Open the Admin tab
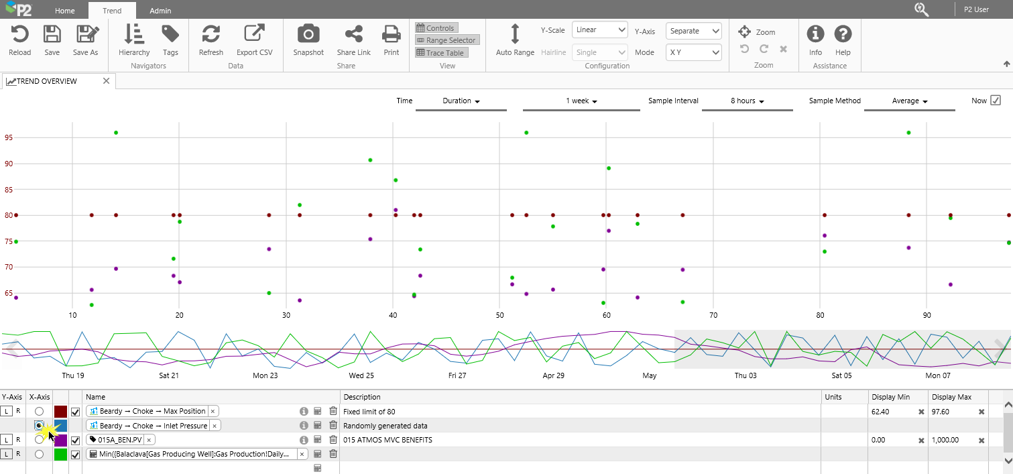Screen dimensions: 1013x474 (160, 11)
